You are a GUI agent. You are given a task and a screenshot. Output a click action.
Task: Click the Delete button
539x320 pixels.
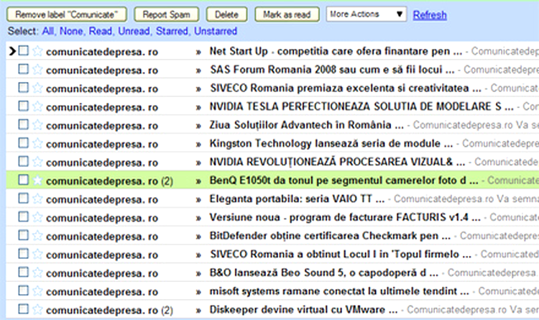pyautogui.click(x=226, y=14)
